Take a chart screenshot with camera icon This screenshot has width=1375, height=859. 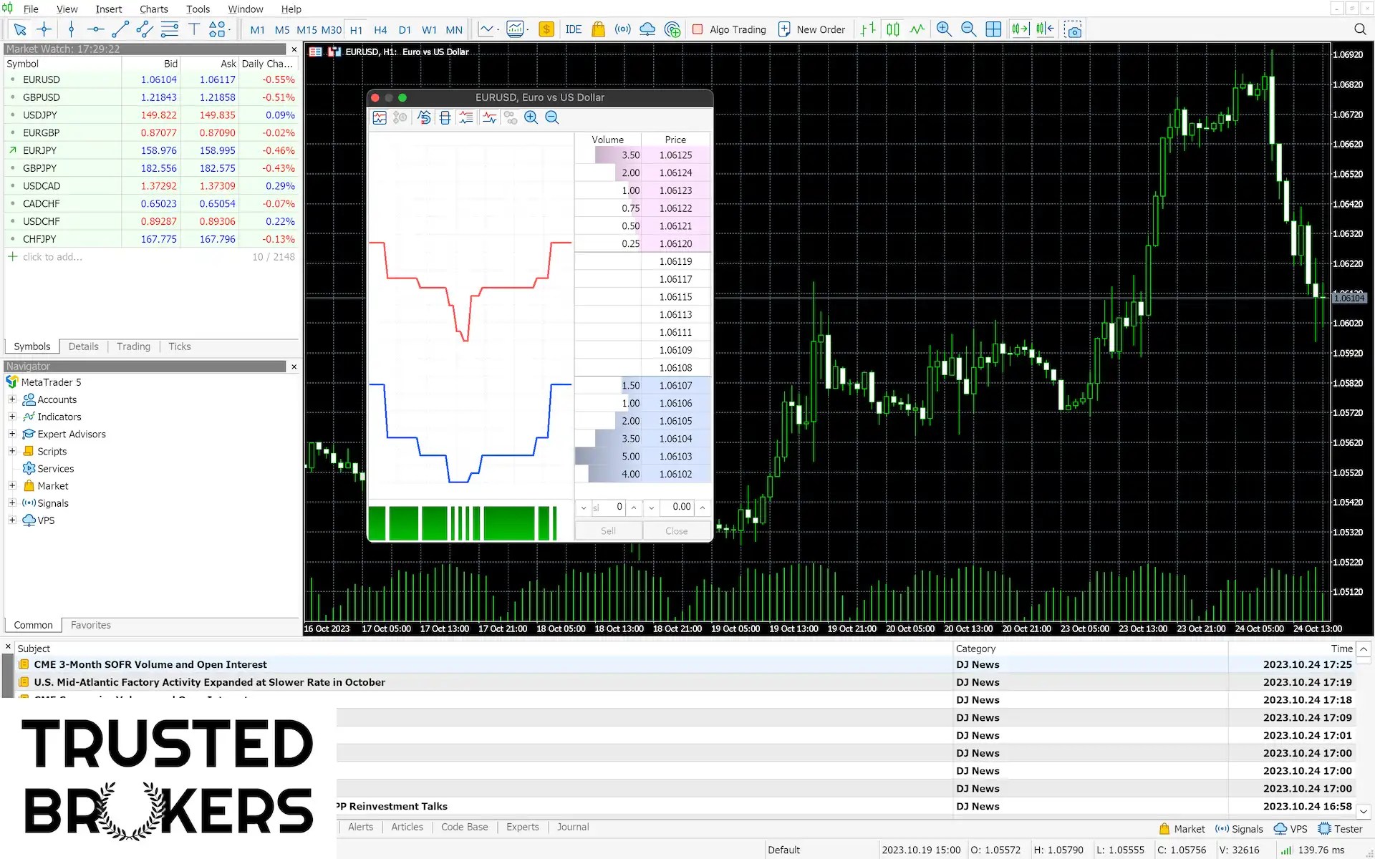pos(1073,29)
